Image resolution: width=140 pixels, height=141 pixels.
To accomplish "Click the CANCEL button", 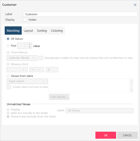I will coord(127,135).
